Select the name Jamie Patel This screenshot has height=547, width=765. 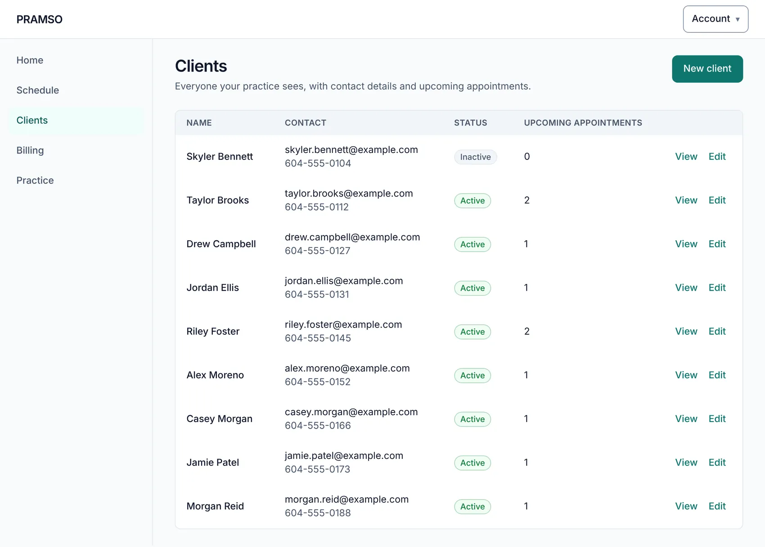click(x=212, y=462)
